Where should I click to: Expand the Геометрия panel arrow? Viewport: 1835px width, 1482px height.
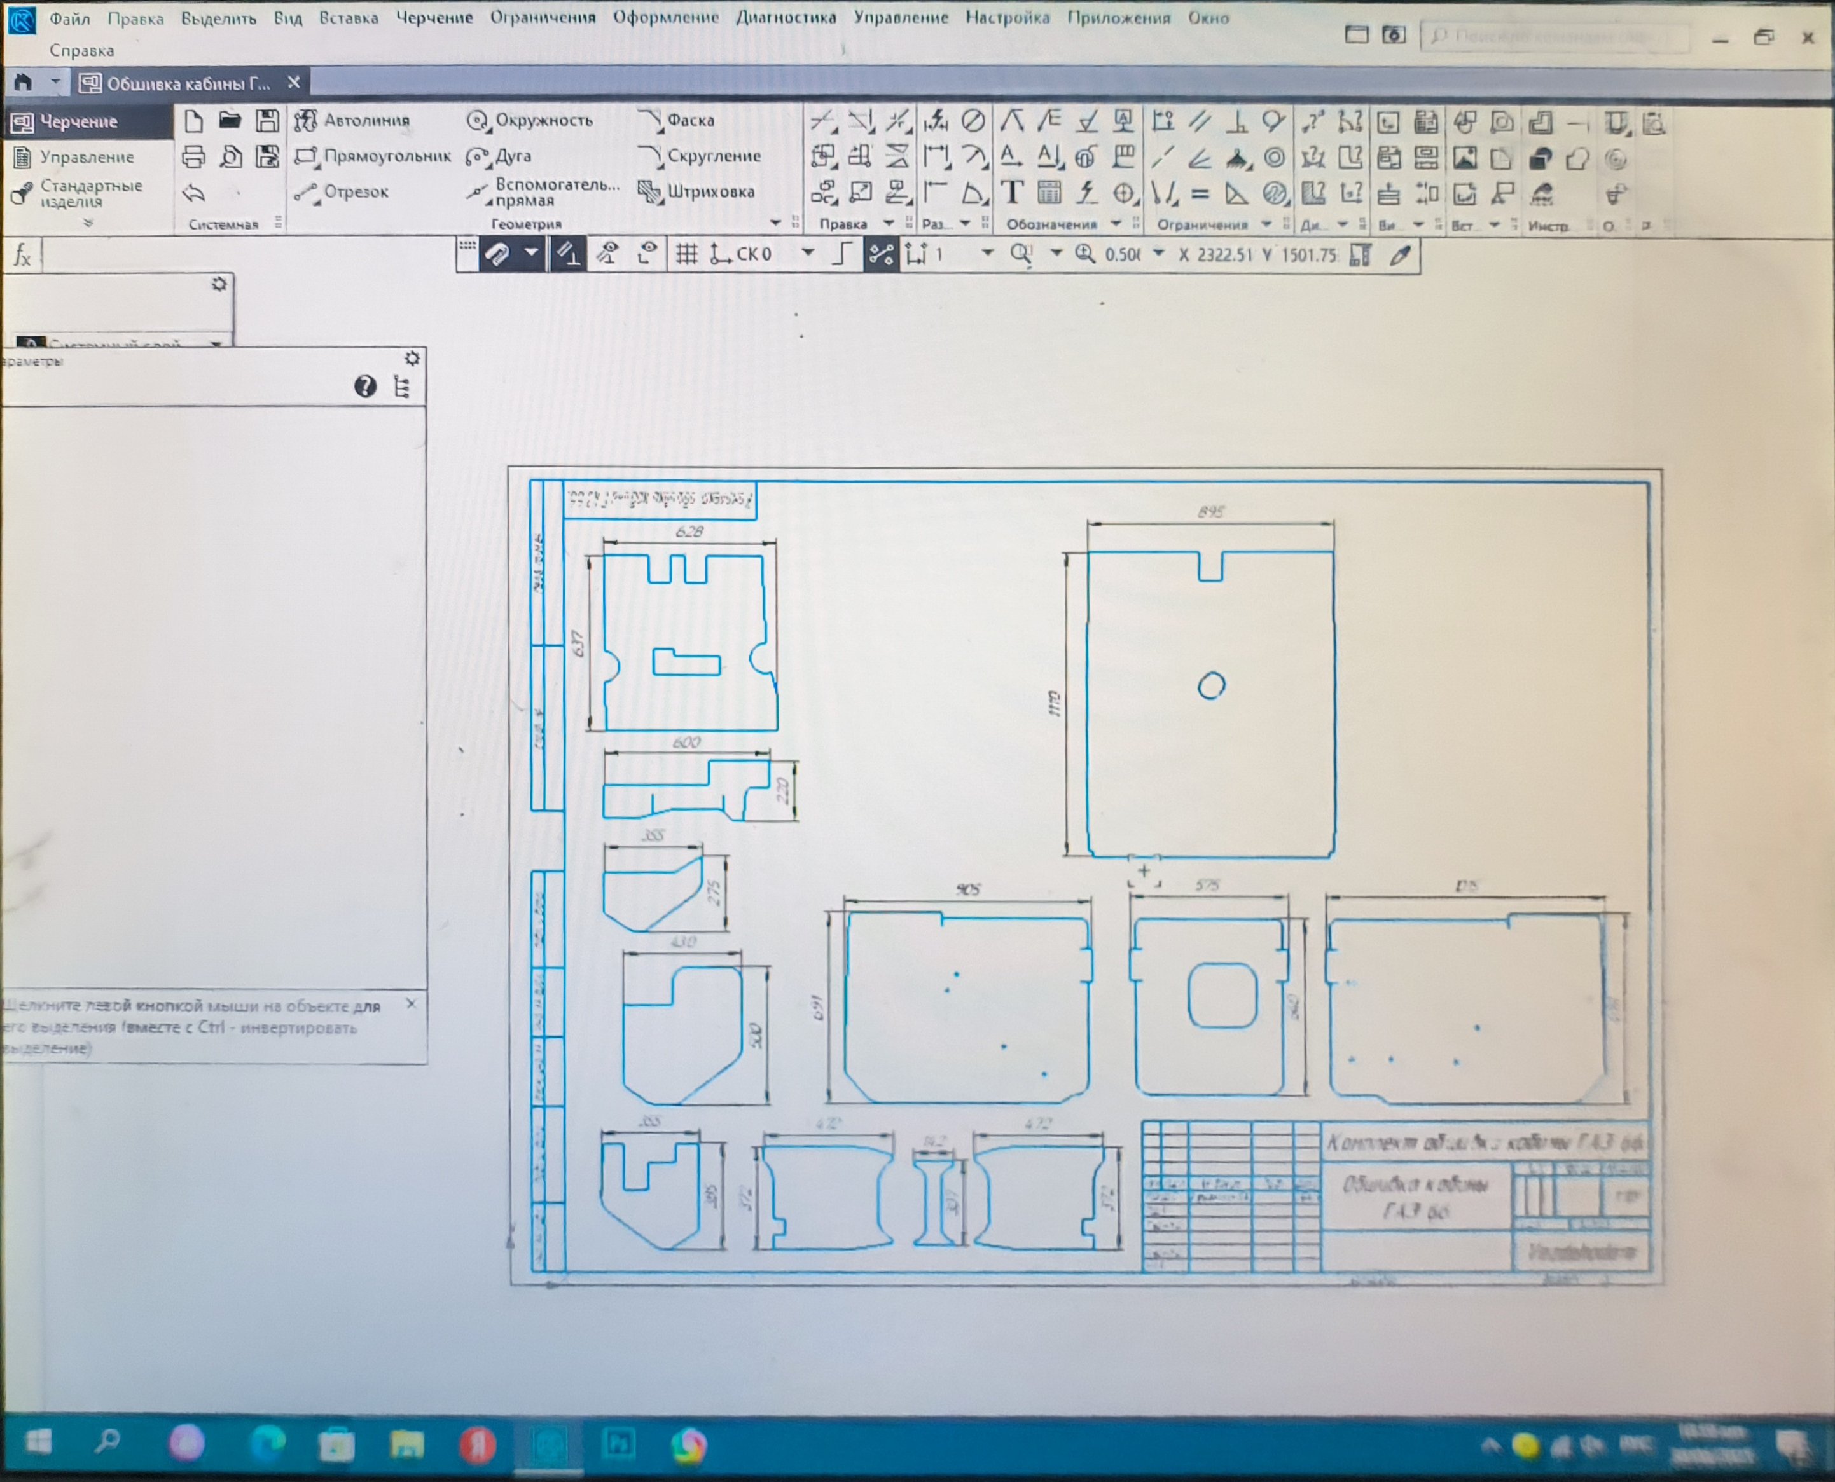775,224
